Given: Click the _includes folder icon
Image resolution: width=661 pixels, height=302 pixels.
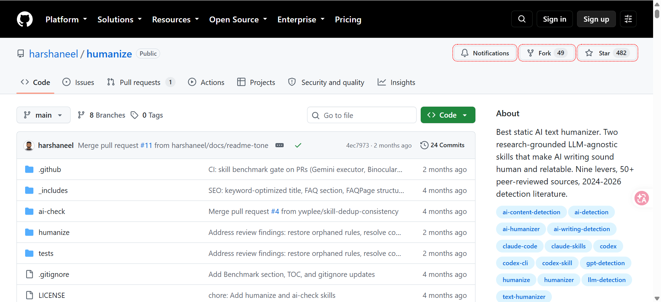Looking at the screenshot, I should [x=29, y=190].
